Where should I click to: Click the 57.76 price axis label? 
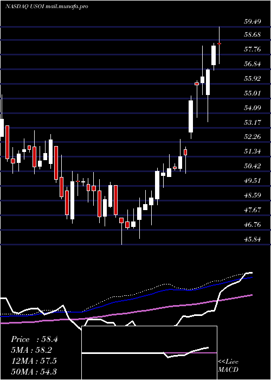pyautogui.click(x=253, y=50)
